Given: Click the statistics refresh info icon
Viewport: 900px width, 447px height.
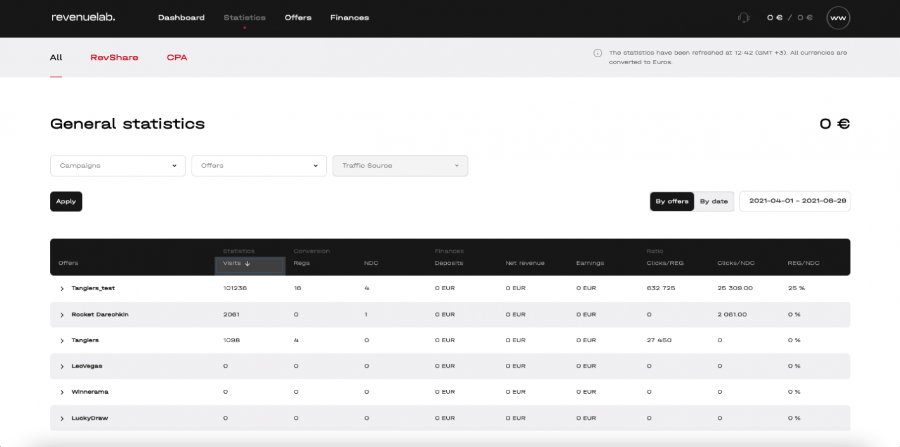Looking at the screenshot, I should (x=597, y=53).
